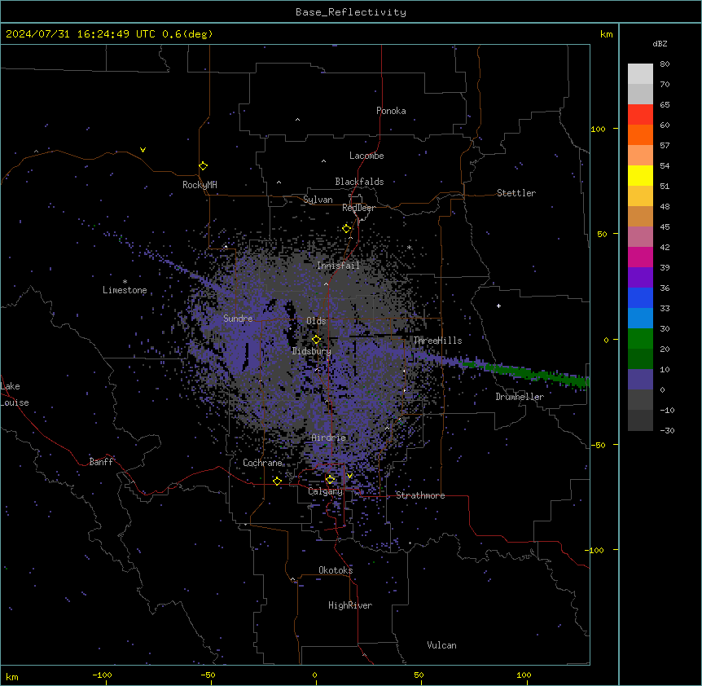Click the Vulcan label

point(442,645)
